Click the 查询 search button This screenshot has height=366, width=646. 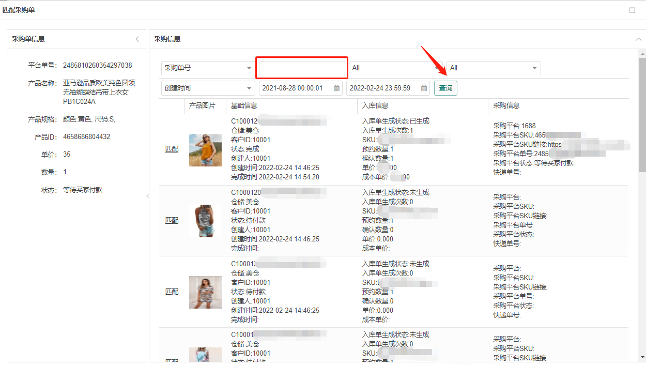coord(445,88)
